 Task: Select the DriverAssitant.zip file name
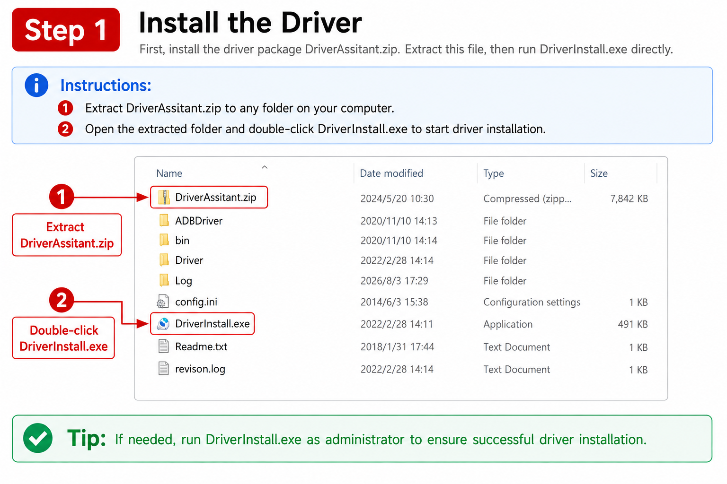pyautogui.click(x=216, y=197)
